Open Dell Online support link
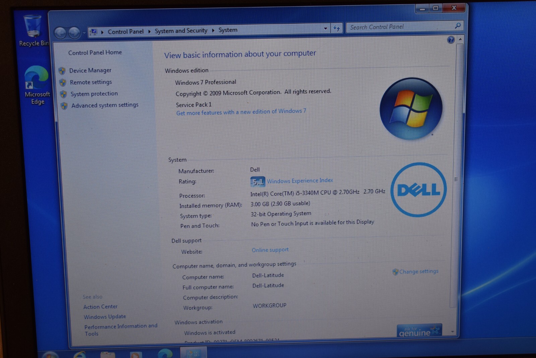This screenshot has width=536, height=358. coord(270,250)
